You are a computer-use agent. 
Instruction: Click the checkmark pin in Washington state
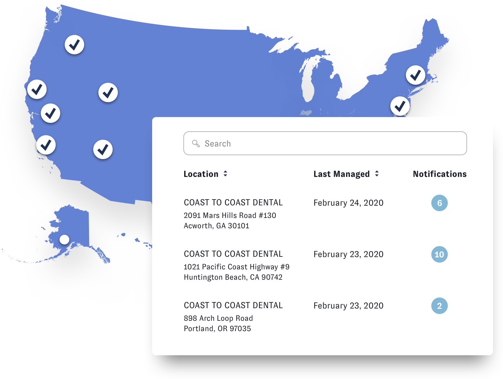[x=74, y=45]
